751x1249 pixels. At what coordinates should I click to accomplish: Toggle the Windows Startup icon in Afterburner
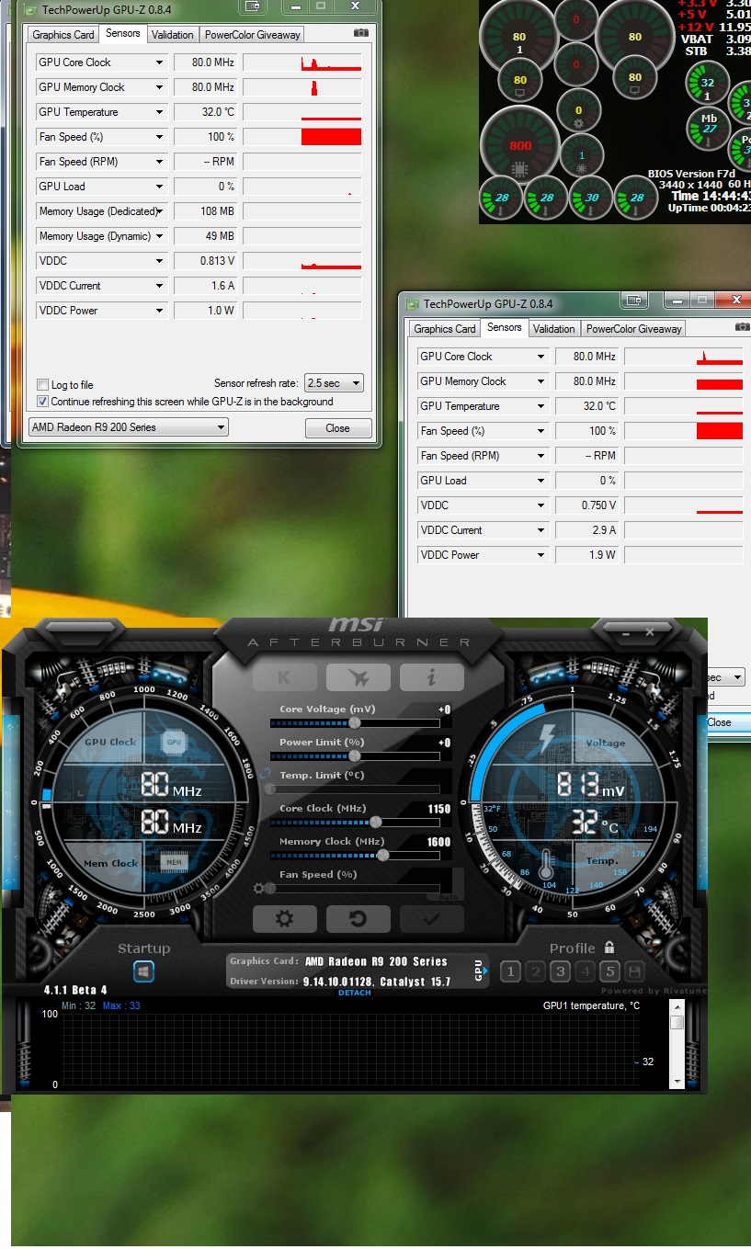tap(144, 971)
